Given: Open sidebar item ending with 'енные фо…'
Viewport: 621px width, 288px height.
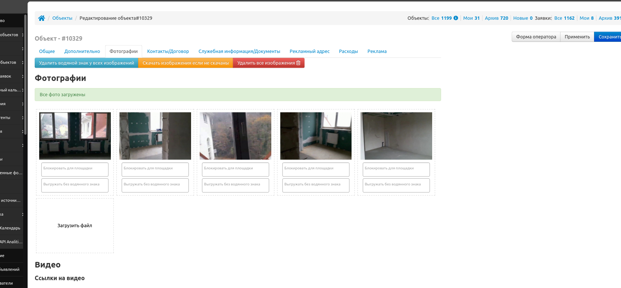Looking at the screenshot, I should pyautogui.click(x=12, y=173).
